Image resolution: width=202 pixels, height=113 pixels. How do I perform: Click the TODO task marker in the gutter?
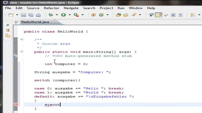pyautogui.click(x=15, y=56)
